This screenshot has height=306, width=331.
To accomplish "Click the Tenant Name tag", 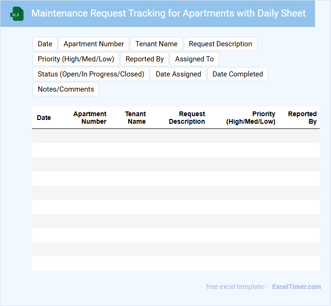I will 156,44.
